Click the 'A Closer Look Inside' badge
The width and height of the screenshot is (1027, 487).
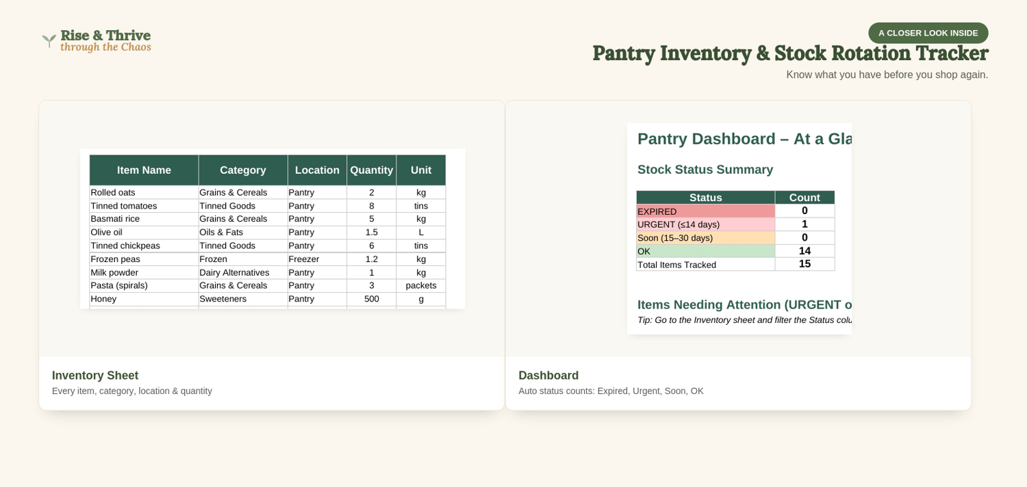[x=928, y=33]
